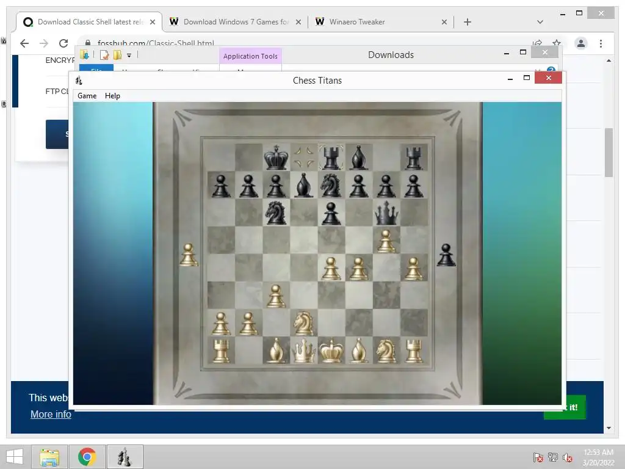The width and height of the screenshot is (625, 469).
Task: Pick the black rook in the top-right corner
Action: point(414,158)
